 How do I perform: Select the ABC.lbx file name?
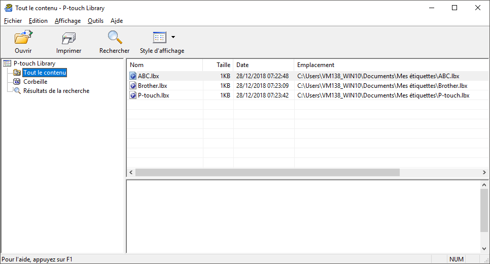(x=149, y=76)
